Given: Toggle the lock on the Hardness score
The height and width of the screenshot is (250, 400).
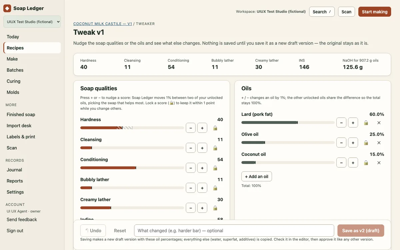Looking at the screenshot, I should pyautogui.click(x=215, y=128).
